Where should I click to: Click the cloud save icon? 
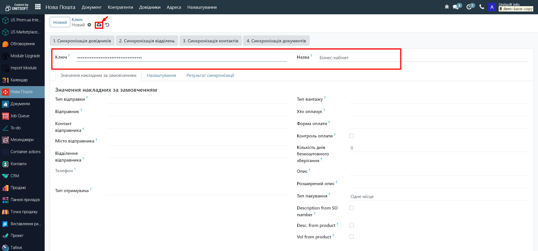(x=99, y=25)
